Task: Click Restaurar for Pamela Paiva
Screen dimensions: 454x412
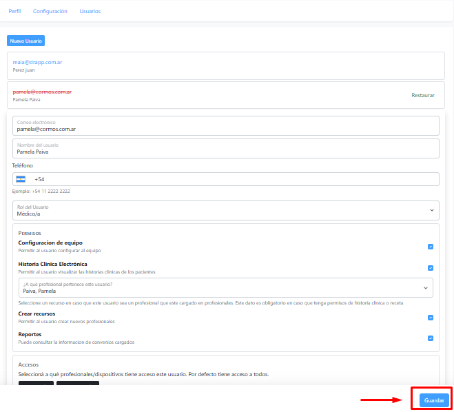Action: click(423, 95)
